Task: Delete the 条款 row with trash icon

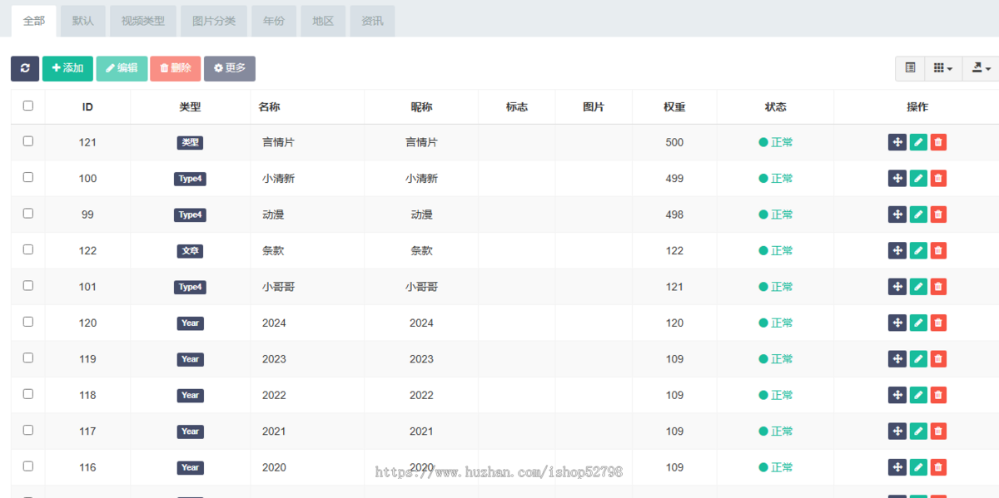Action: [x=938, y=250]
